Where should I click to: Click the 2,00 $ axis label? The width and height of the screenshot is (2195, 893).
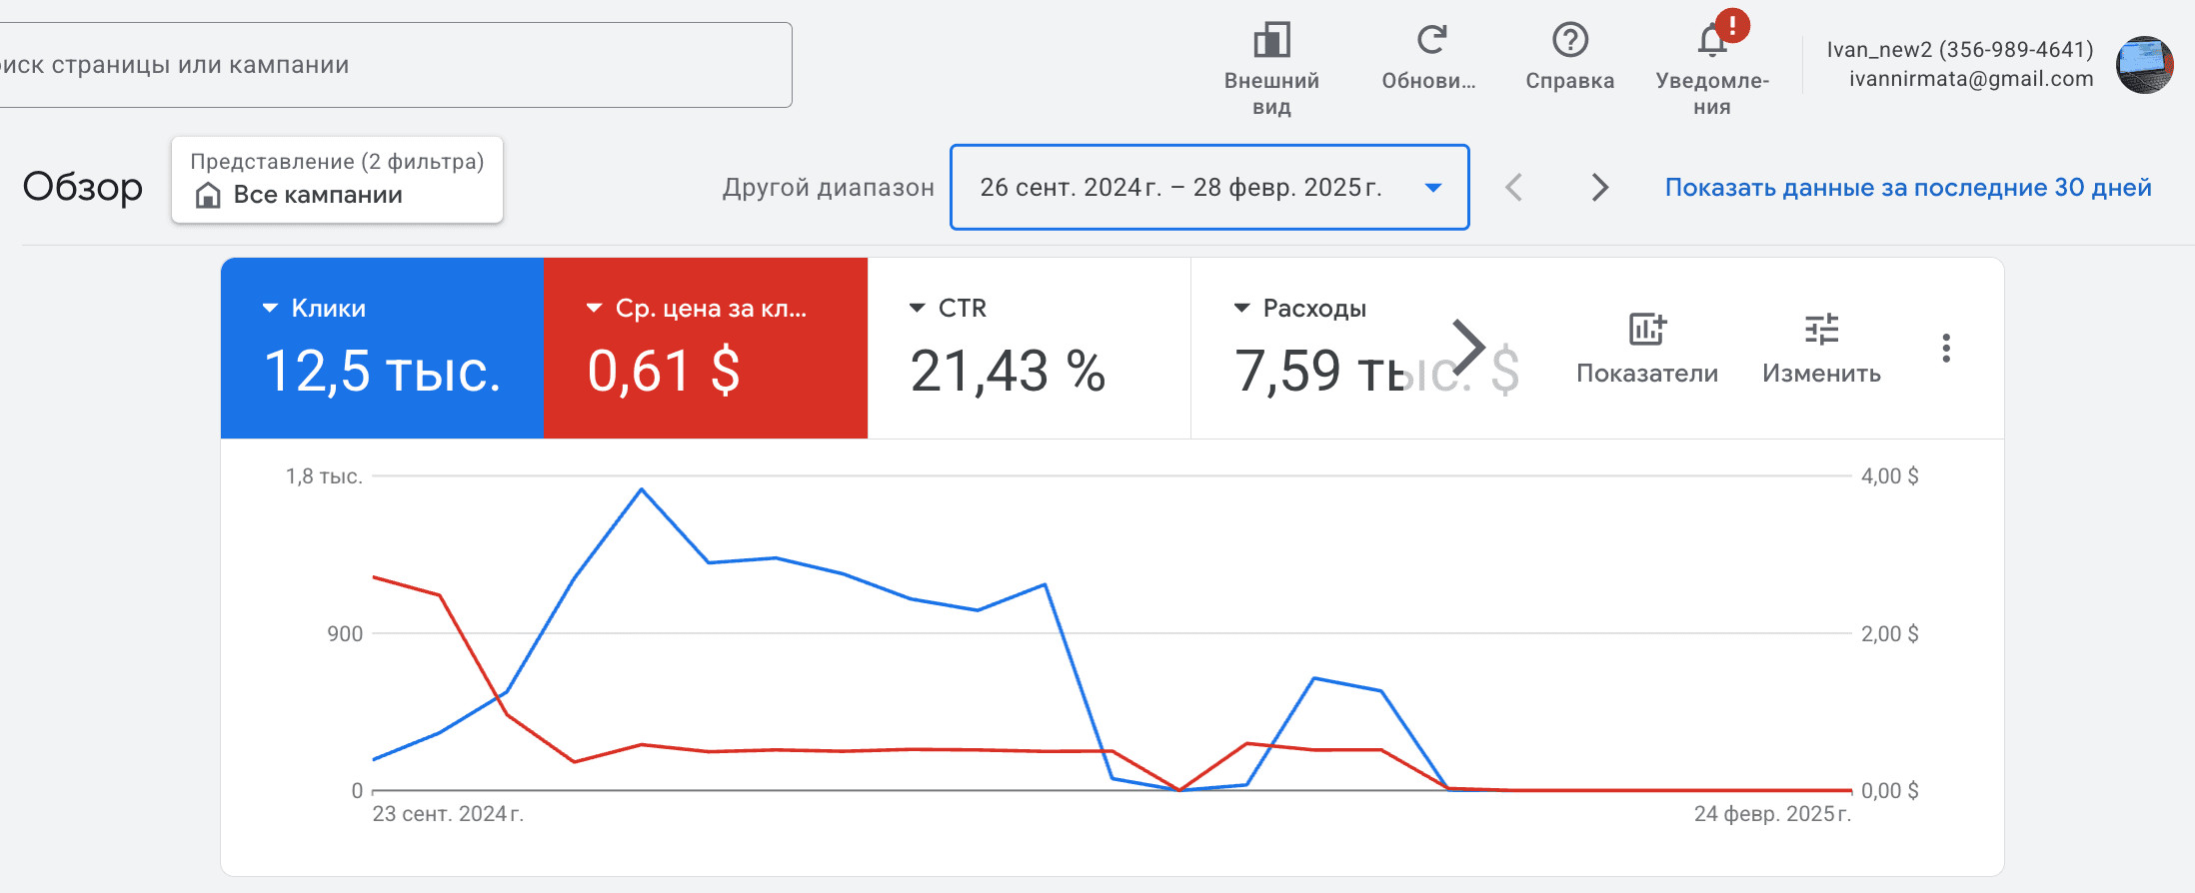(x=1889, y=633)
